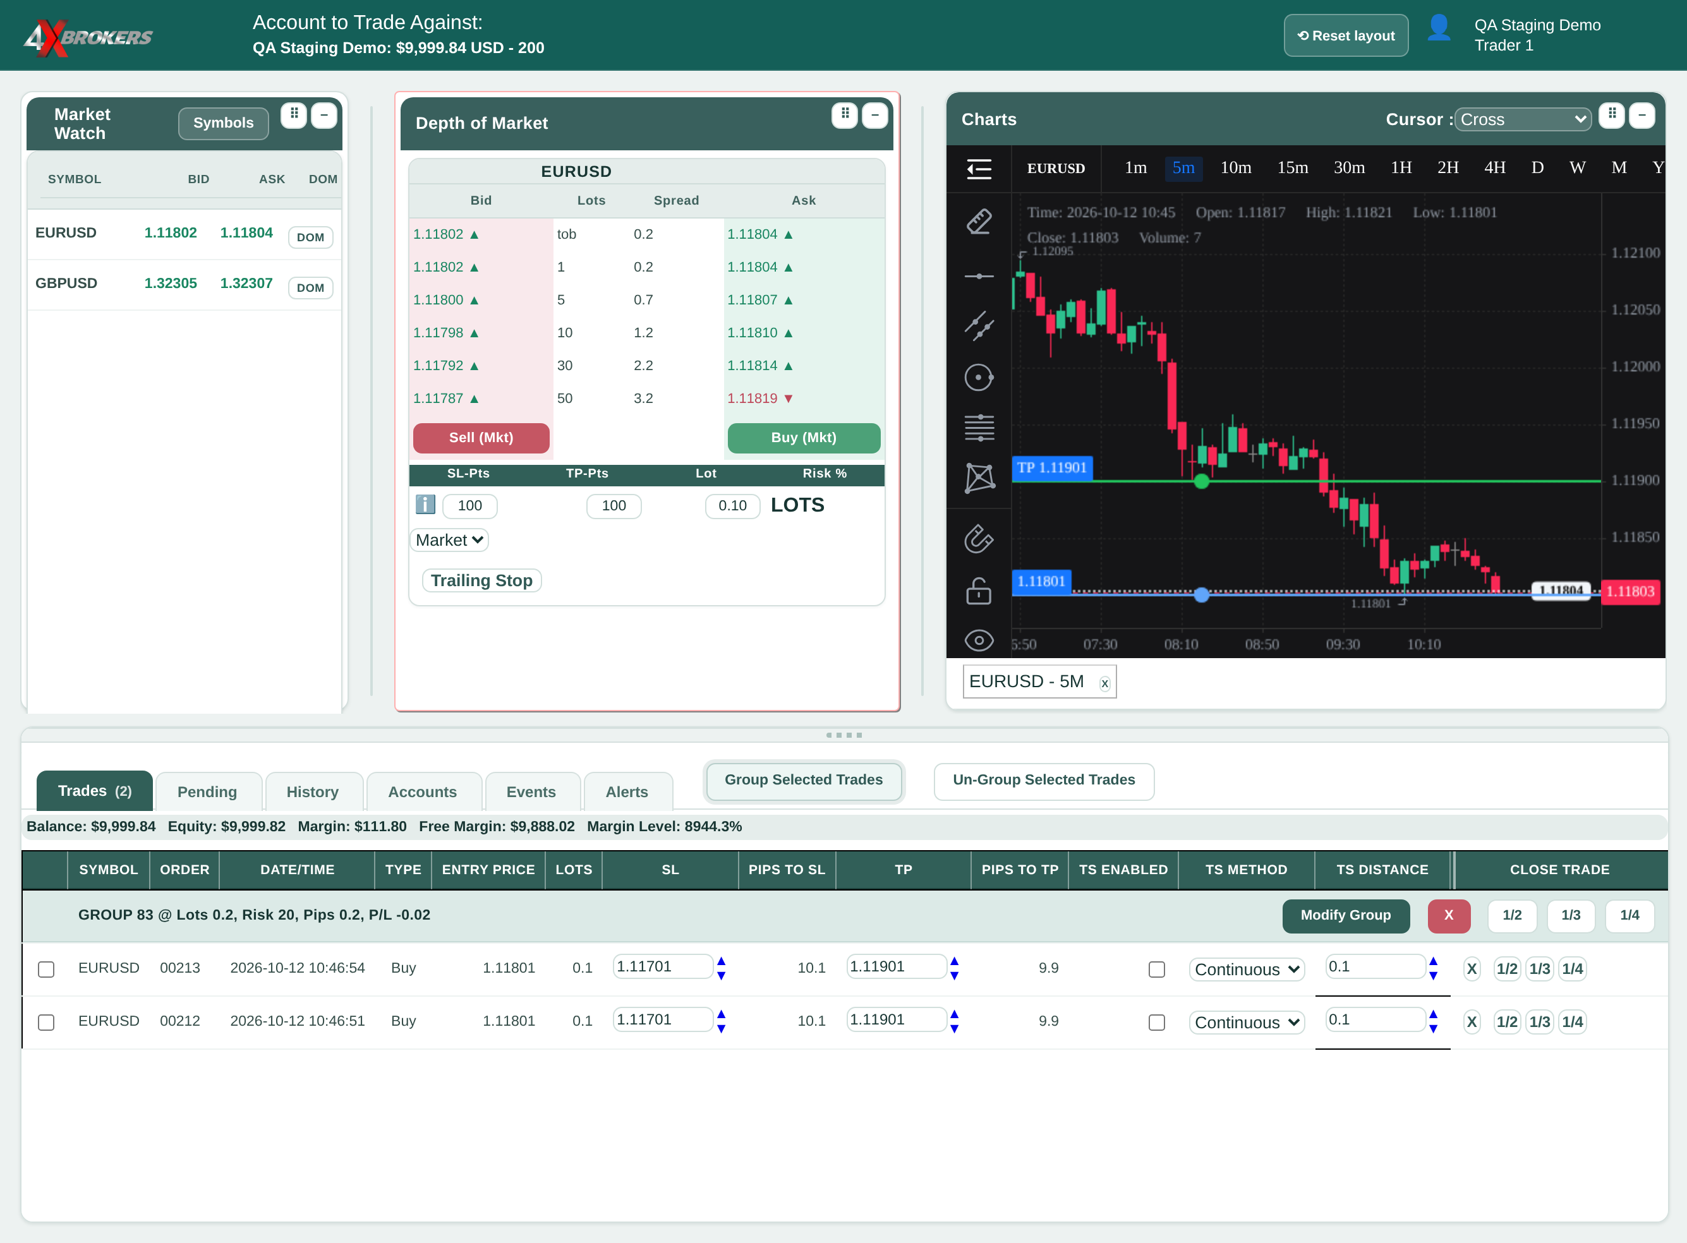Close the EURUSD - 5M chart tab

1104,683
